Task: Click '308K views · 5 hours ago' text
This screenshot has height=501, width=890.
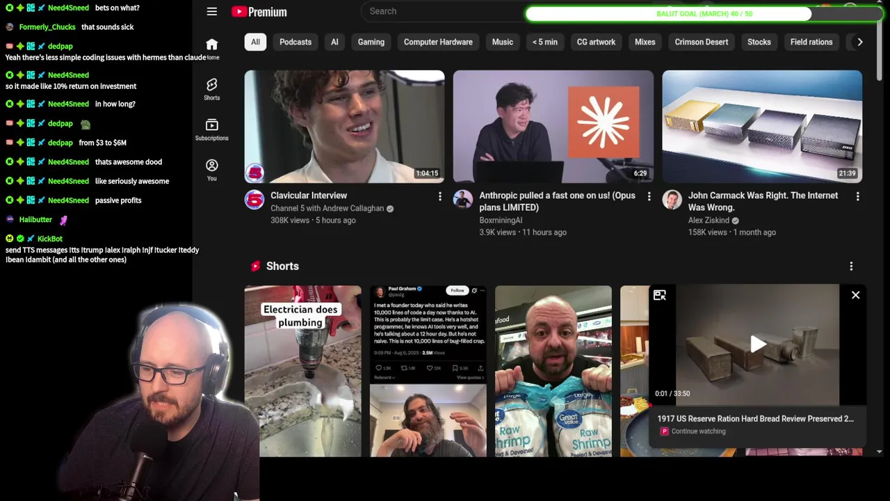Action: click(313, 220)
